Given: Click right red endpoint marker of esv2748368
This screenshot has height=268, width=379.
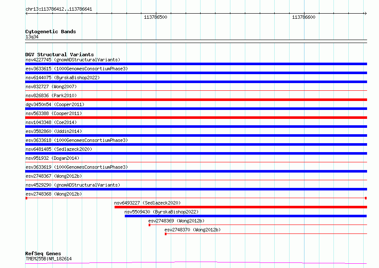Looking at the screenshot, I should 366,198.
